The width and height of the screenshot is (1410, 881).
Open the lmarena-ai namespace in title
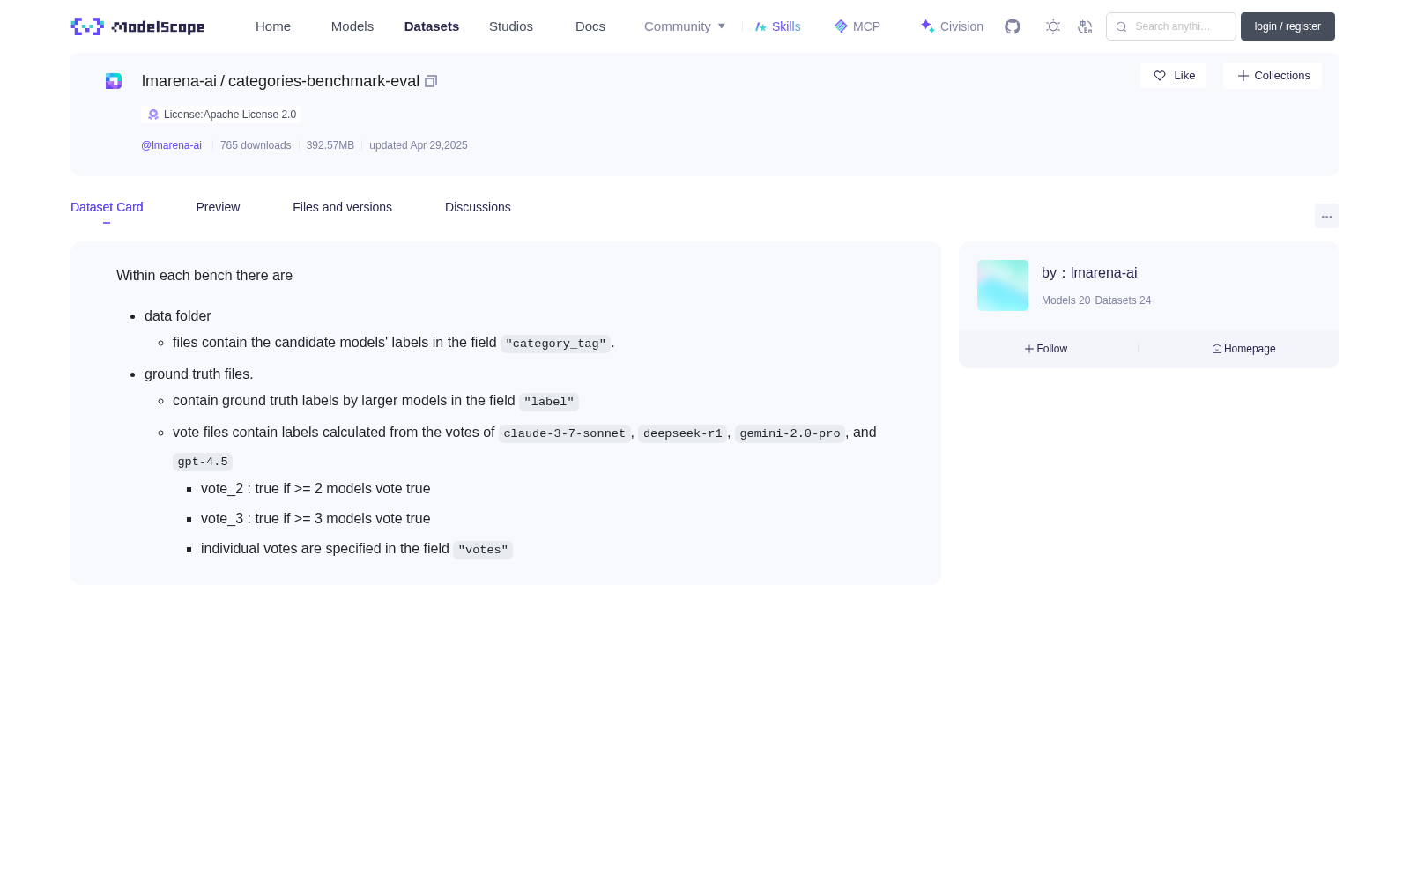pos(179,81)
